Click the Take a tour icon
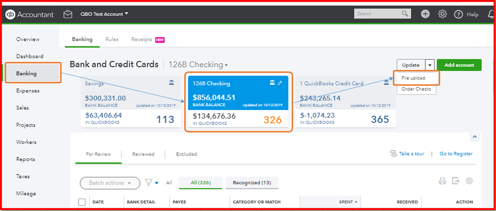 pos(393,154)
